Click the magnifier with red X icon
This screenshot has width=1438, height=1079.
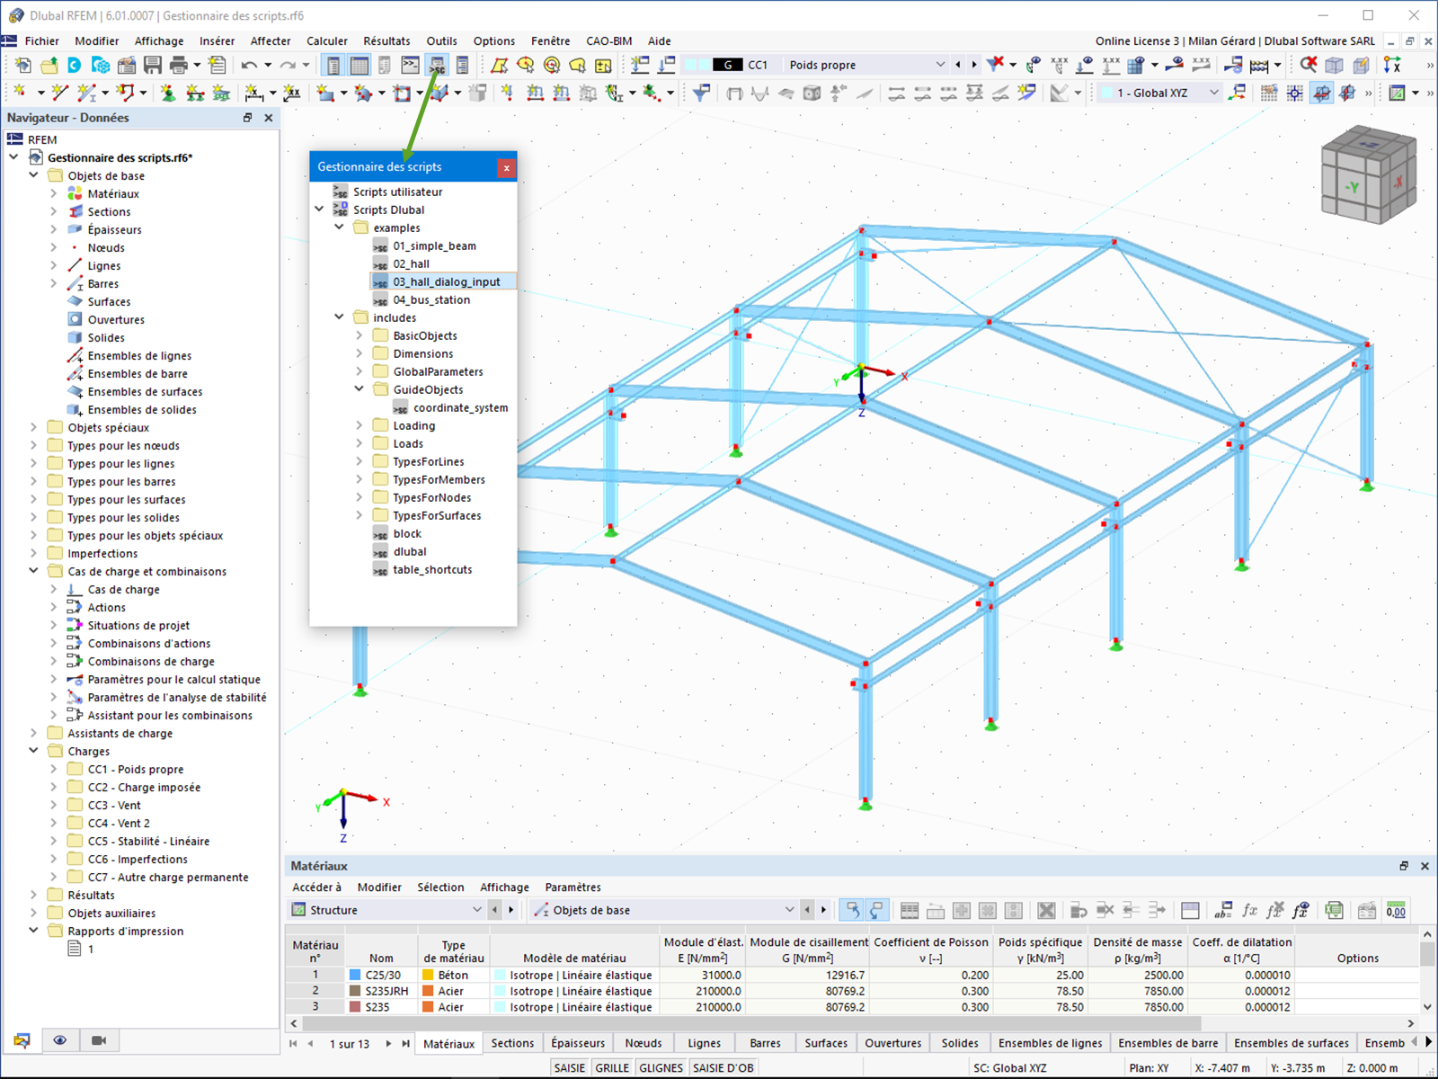pos(1309,65)
